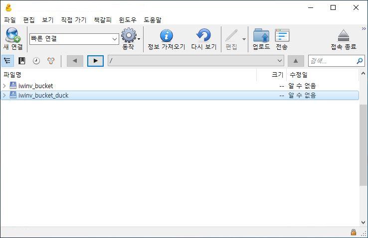Viewport: 368px width, 238px height.
Task: Sort by the 수정일 column header
Action: click(x=323, y=75)
